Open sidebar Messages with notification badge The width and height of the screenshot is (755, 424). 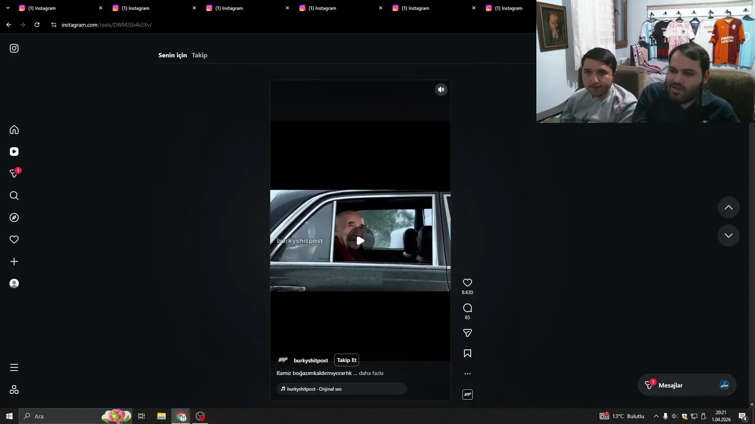[14, 173]
